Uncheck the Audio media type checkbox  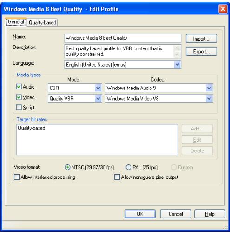point(19,87)
